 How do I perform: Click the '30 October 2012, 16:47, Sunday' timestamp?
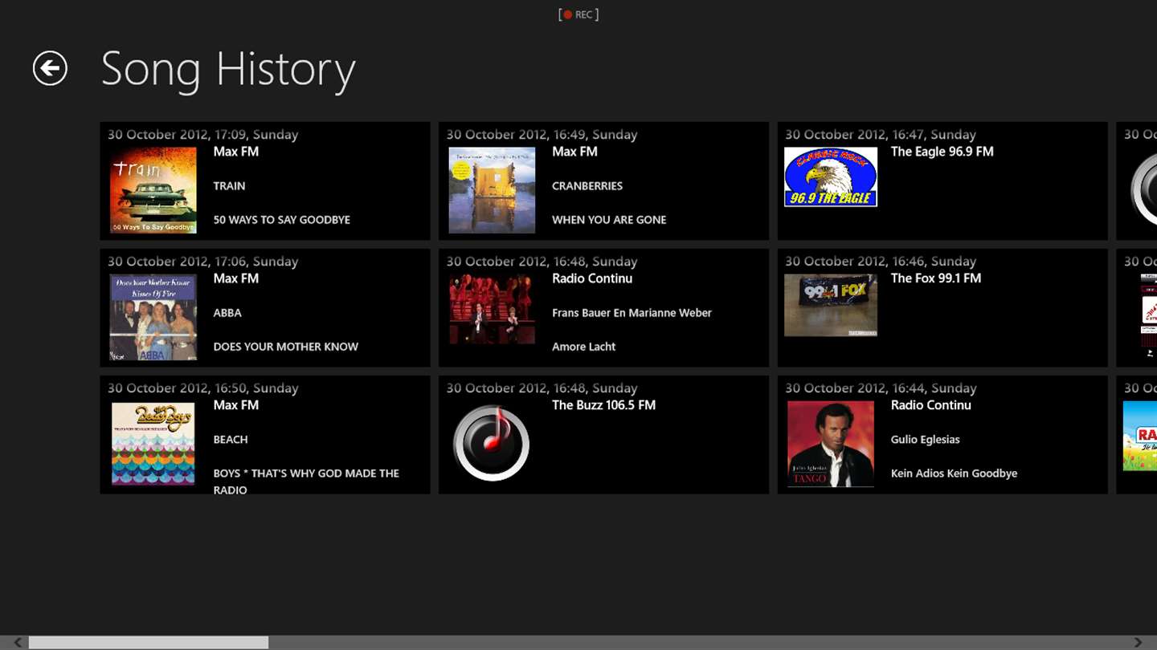click(881, 135)
